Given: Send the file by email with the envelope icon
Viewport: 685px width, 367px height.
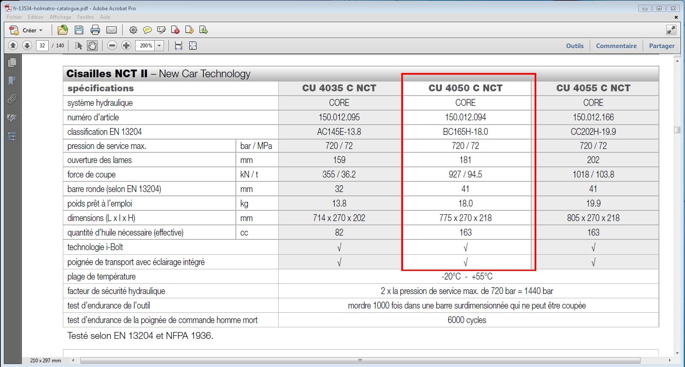Looking at the screenshot, I should coord(112,30).
